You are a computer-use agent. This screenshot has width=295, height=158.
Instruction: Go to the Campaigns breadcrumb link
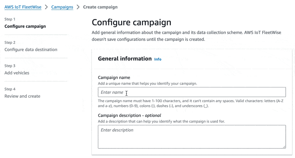coord(62,7)
